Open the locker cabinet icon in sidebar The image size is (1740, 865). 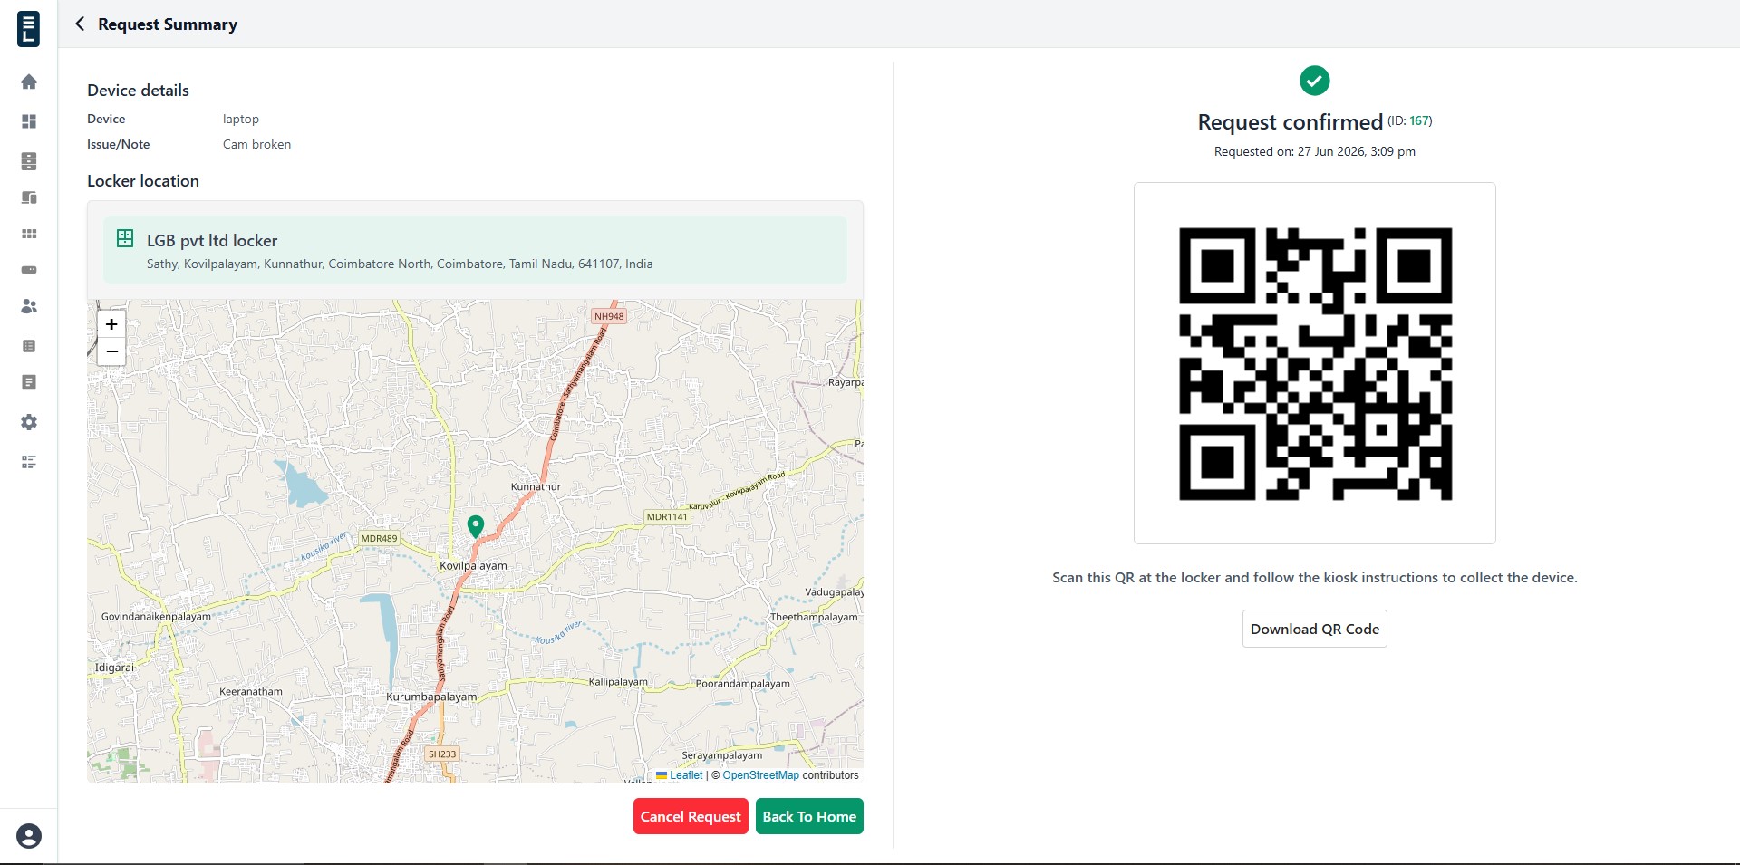pos(29,161)
